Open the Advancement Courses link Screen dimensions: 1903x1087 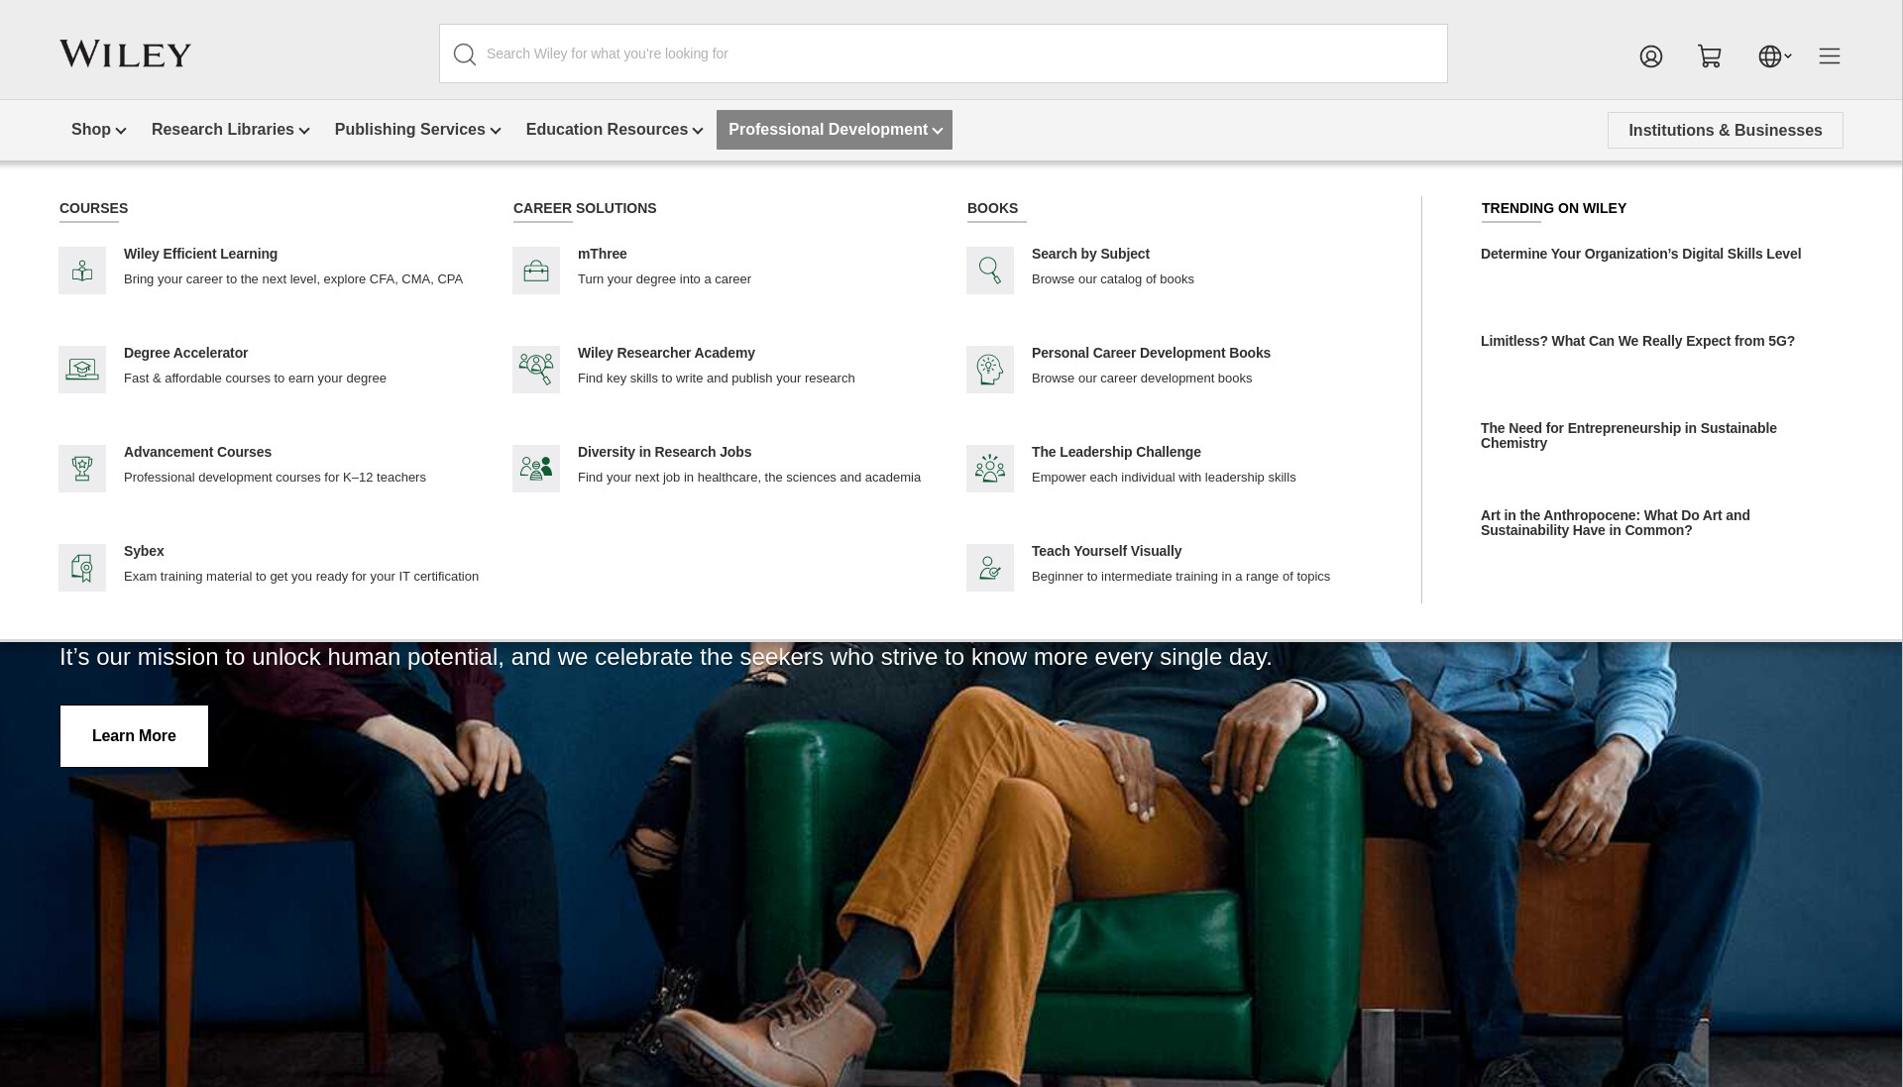197,452
